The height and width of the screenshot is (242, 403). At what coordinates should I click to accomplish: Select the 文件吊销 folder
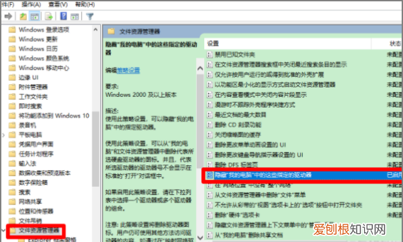point(30,220)
